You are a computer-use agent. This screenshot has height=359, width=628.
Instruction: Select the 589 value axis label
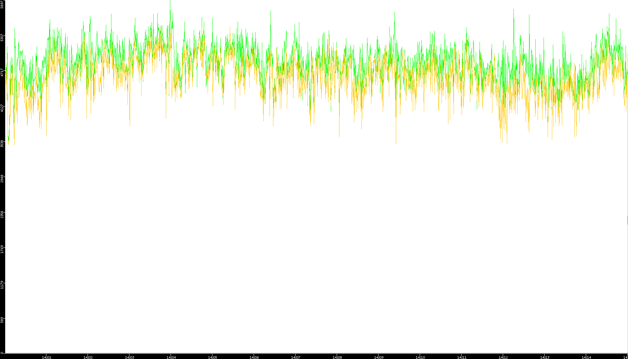coord(2,320)
